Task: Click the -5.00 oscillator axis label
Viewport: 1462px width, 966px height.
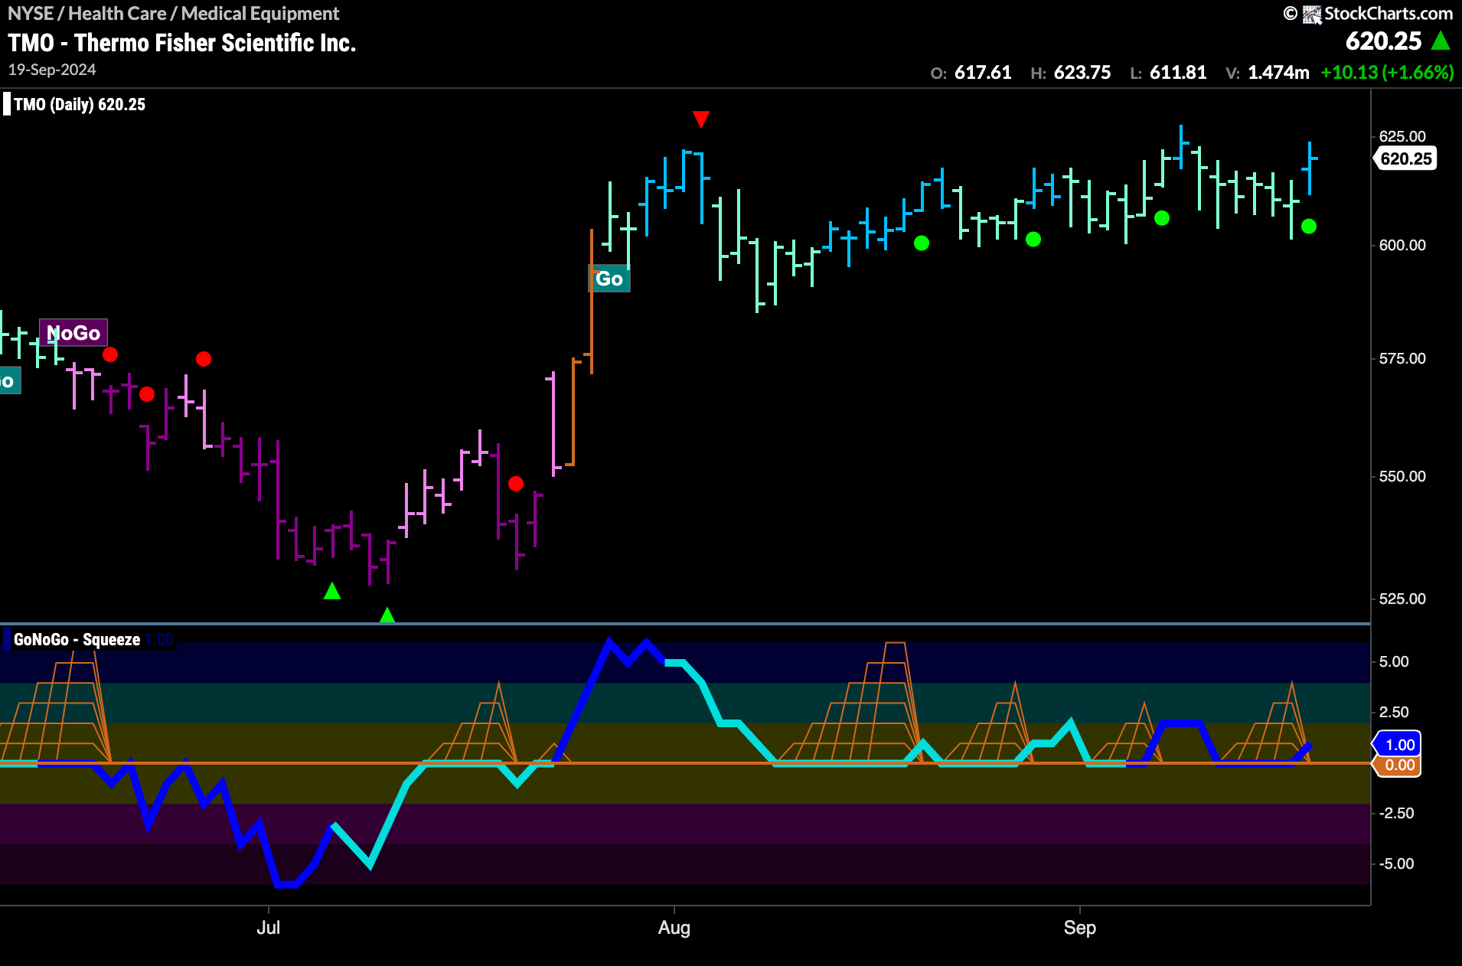Action: click(1396, 863)
